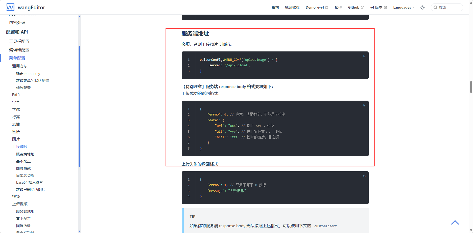Toggle the dark mode sun icon

tap(423, 7)
